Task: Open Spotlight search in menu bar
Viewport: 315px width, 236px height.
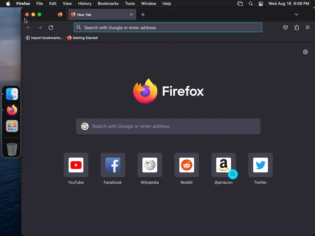Action: [250, 4]
